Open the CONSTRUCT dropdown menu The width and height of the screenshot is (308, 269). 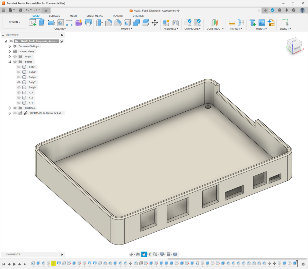click(215, 29)
